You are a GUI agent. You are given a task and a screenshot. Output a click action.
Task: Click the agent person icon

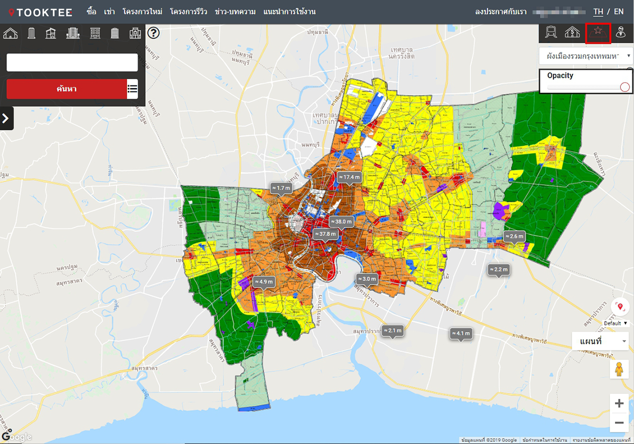(621, 33)
